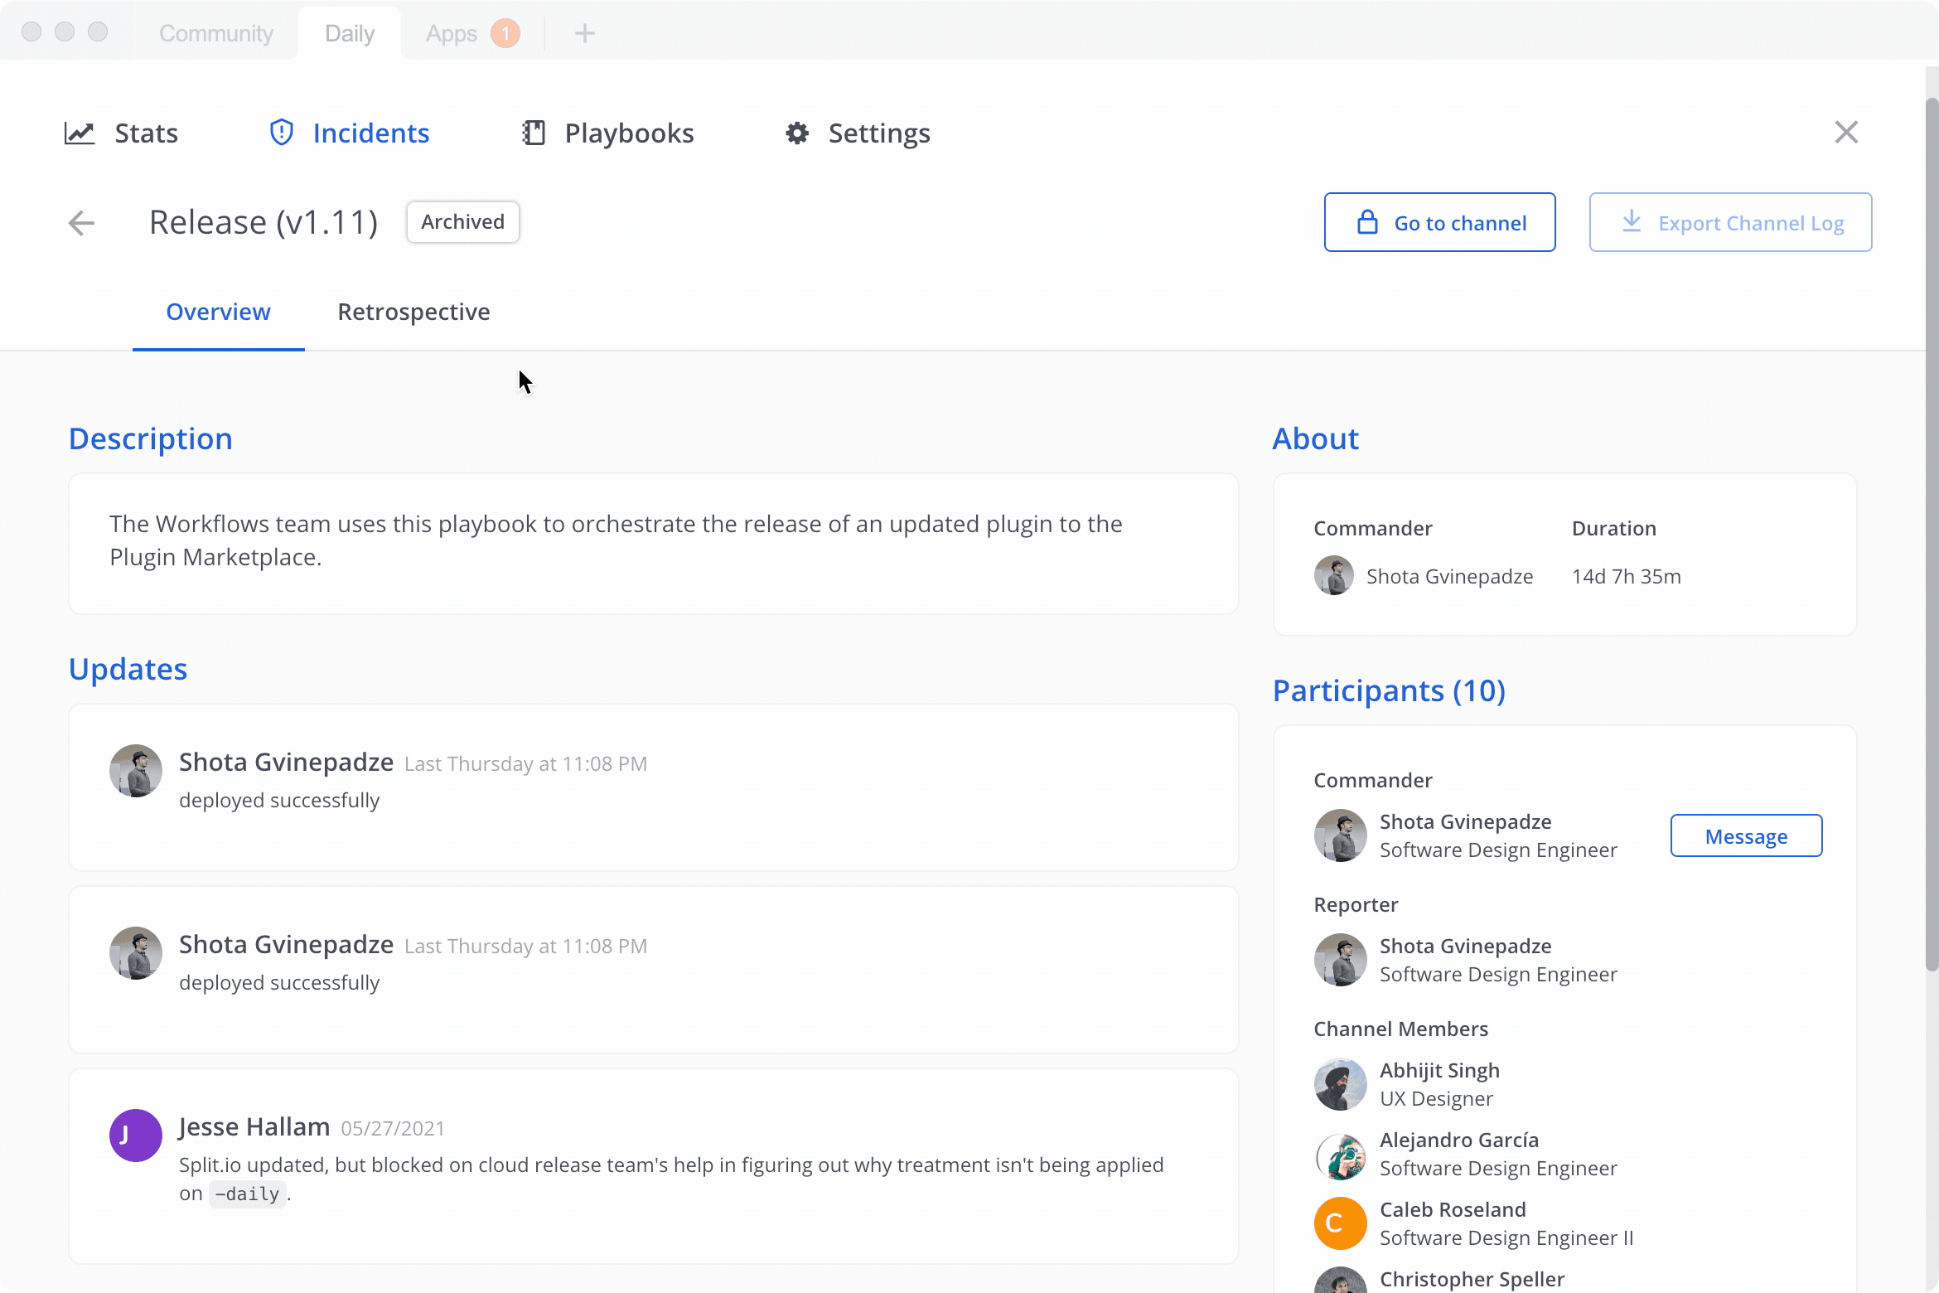
Task: Select the Overview tab
Action: 218,312
